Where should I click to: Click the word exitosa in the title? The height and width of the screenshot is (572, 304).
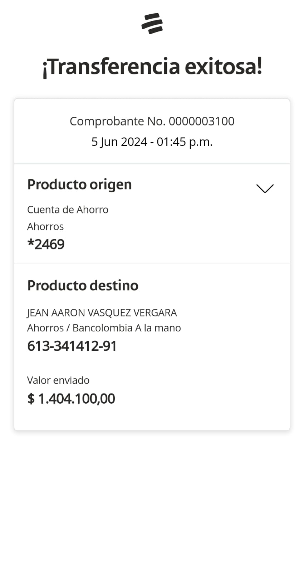(x=224, y=67)
